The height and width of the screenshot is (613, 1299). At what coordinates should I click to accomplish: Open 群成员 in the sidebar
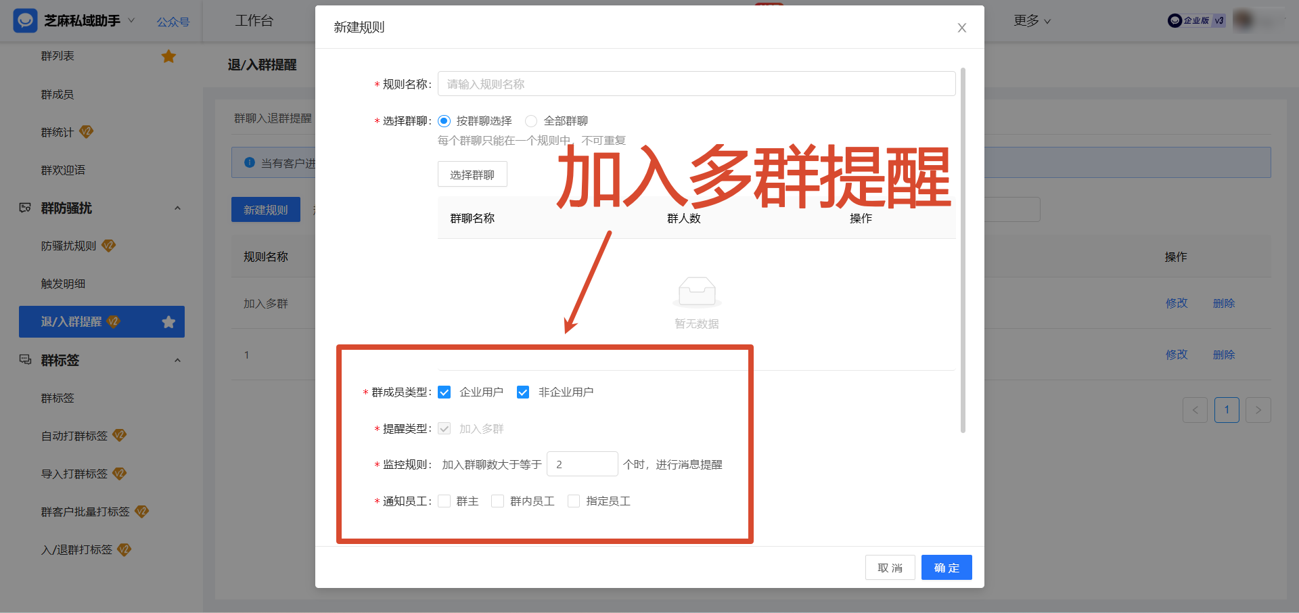point(58,95)
